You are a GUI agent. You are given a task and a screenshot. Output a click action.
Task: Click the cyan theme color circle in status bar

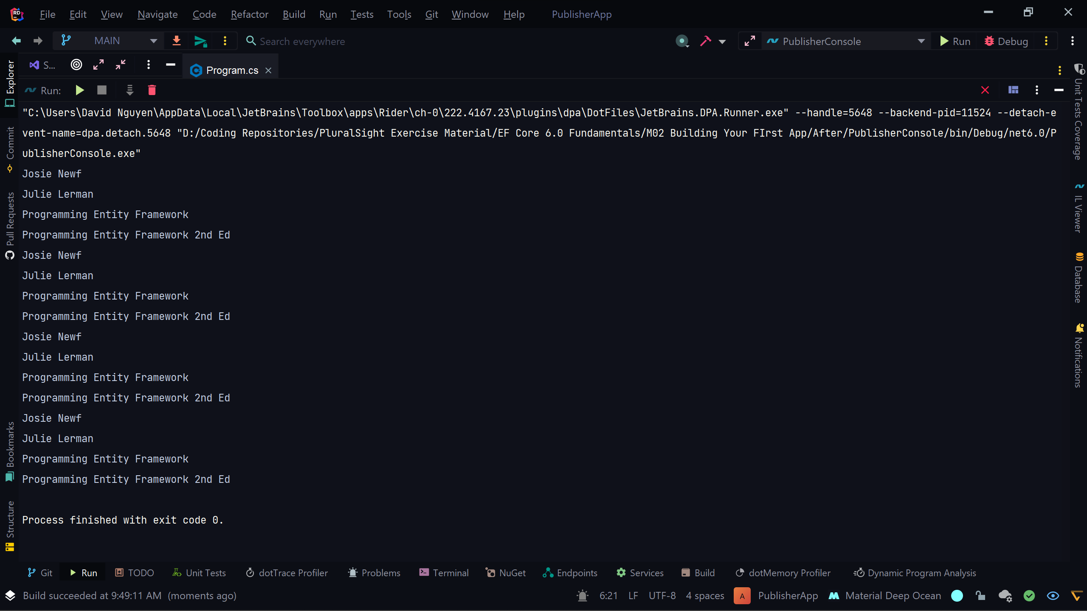pos(957,596)
